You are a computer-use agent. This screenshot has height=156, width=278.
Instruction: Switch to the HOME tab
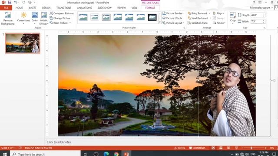click(19, 8)
